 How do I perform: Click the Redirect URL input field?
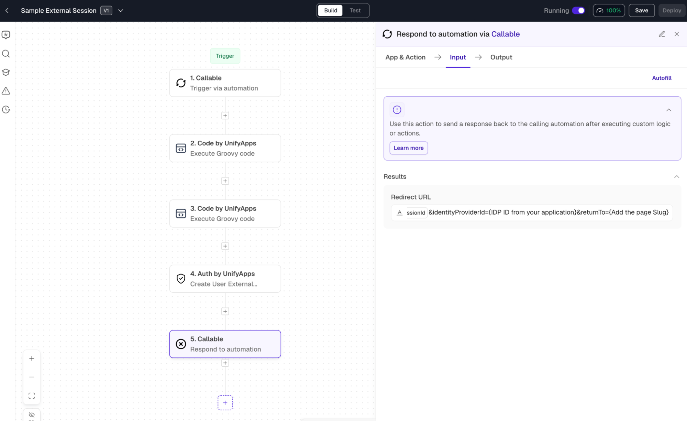[532, 213]
